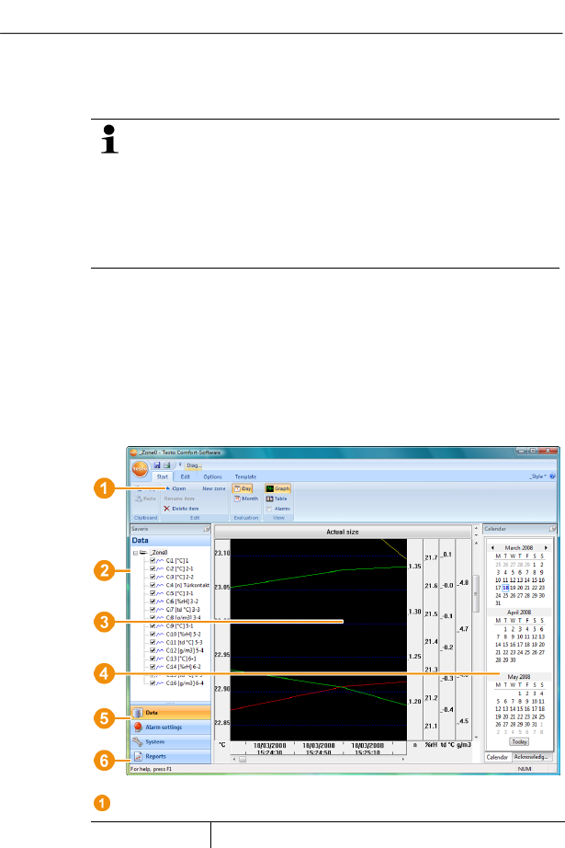565x848 pixels.
Task: Go to previous month in calendar
Action: [492, 548]
